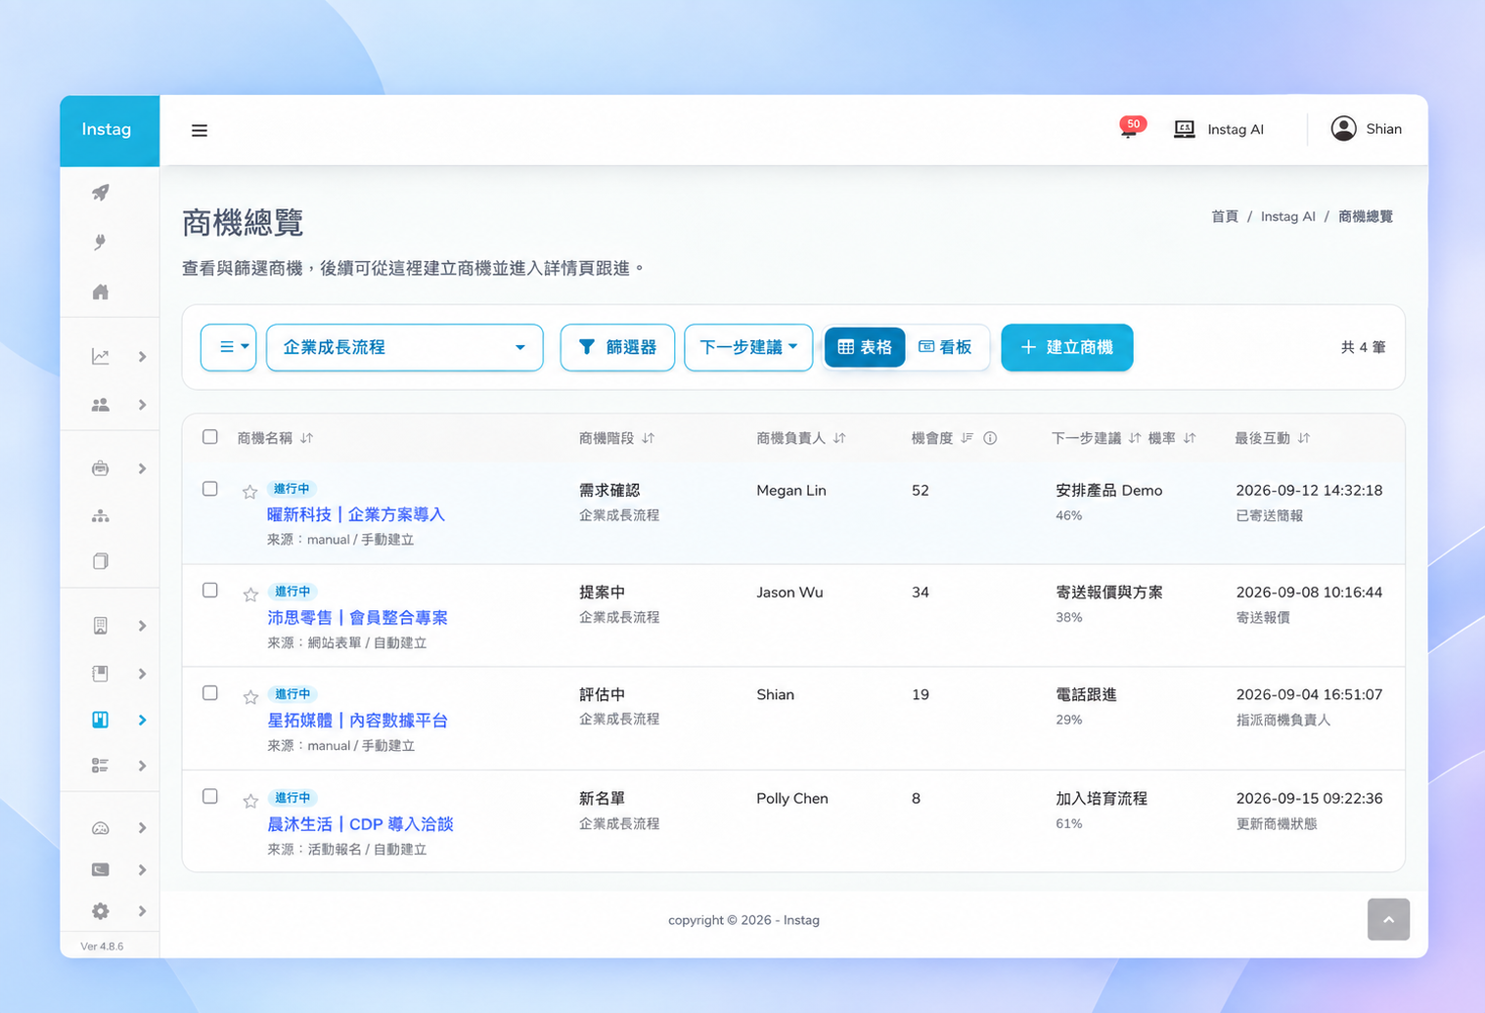Click the scroll-to-top arrow button

coord(1388,919)
